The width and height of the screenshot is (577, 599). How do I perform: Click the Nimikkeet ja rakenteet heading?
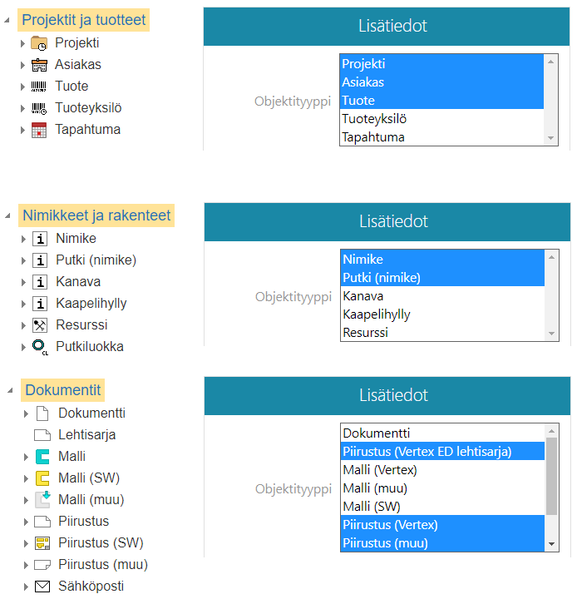pos(96,215)
